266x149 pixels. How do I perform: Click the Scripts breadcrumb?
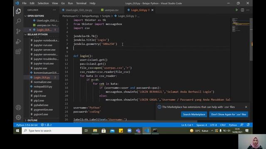[106, 16]
